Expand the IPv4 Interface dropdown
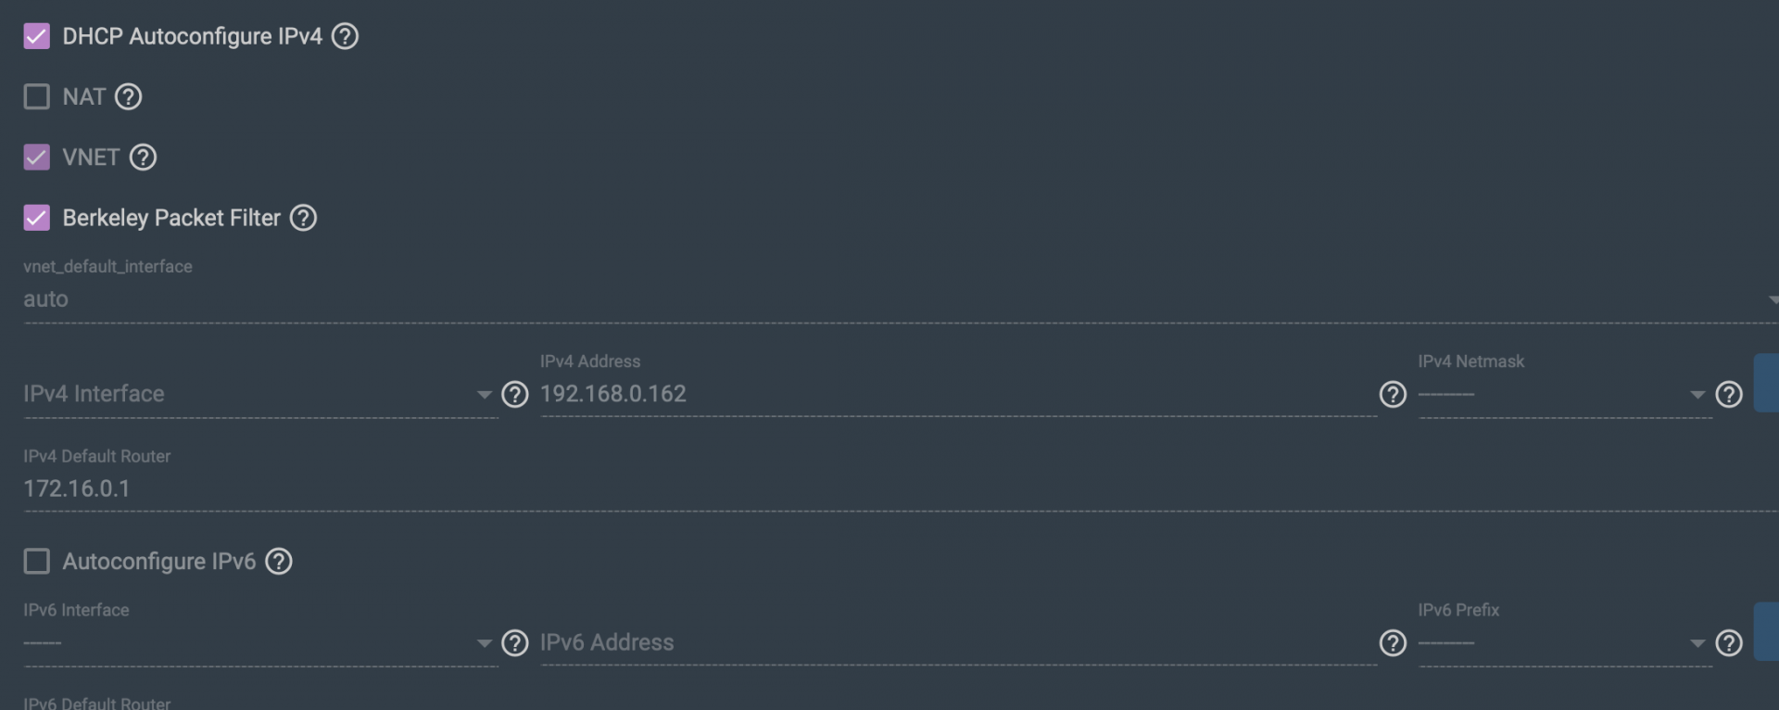The image size is (1779, 710). (x=260, y=395)
